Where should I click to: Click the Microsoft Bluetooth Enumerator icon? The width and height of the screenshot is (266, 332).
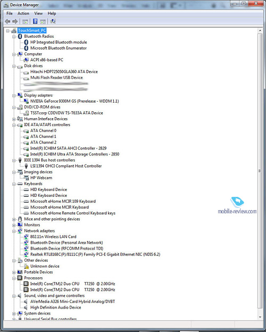tap(26, 48)
